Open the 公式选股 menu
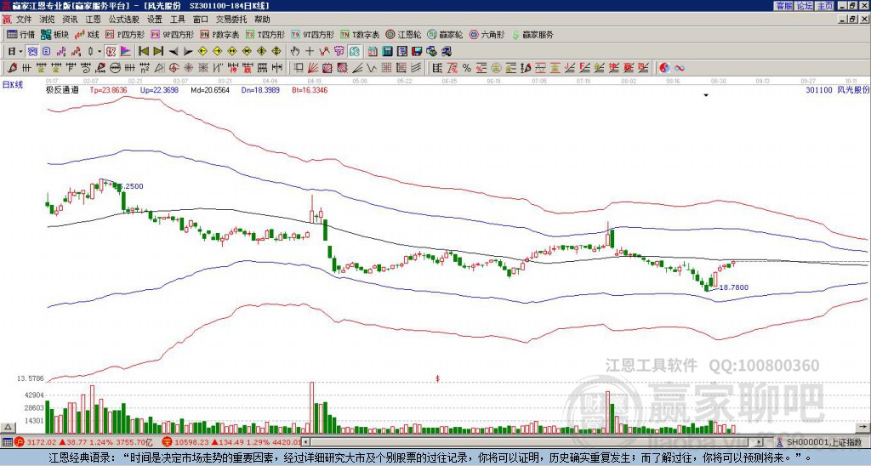This screenshot has height=466, width=871. (x=124, y=20)
